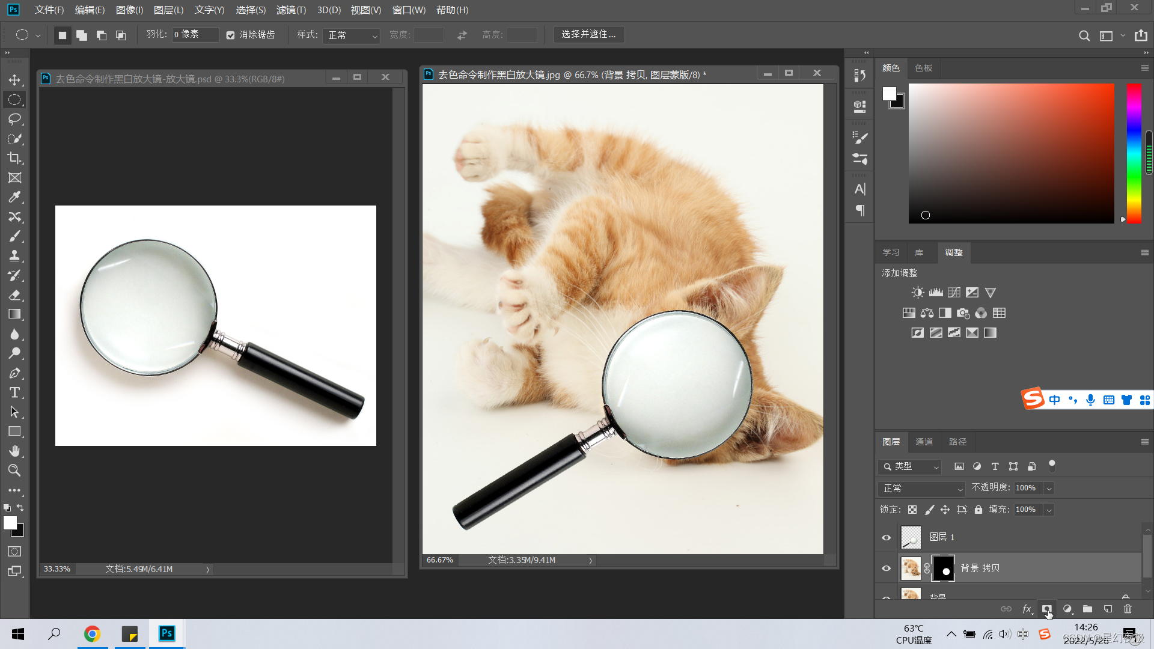This screenshot has width=1154, height=649.
Task: Switch to the 路径 tab
Action: (x=957, y=442)
